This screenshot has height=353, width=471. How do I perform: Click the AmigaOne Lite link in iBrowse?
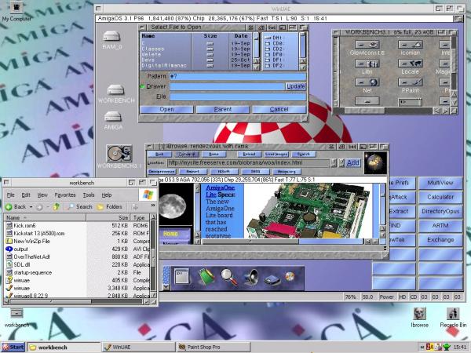click(220, 191)
